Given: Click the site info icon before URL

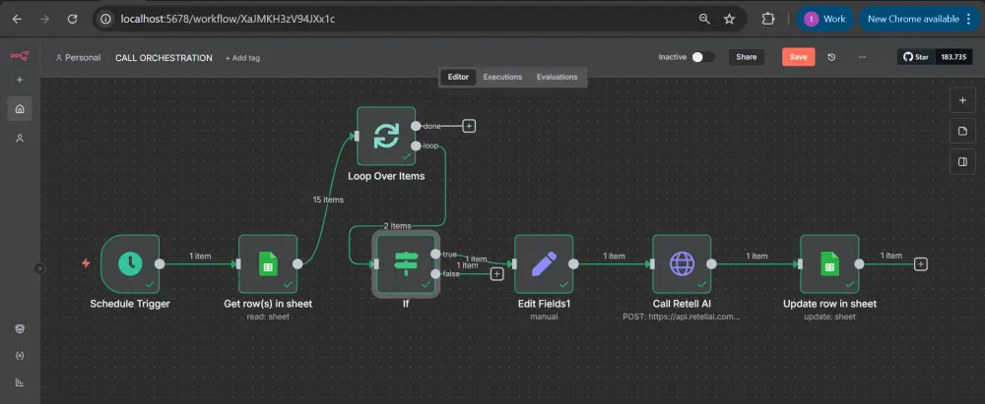Looking at the screenshot, I should [x=106, y=19].
